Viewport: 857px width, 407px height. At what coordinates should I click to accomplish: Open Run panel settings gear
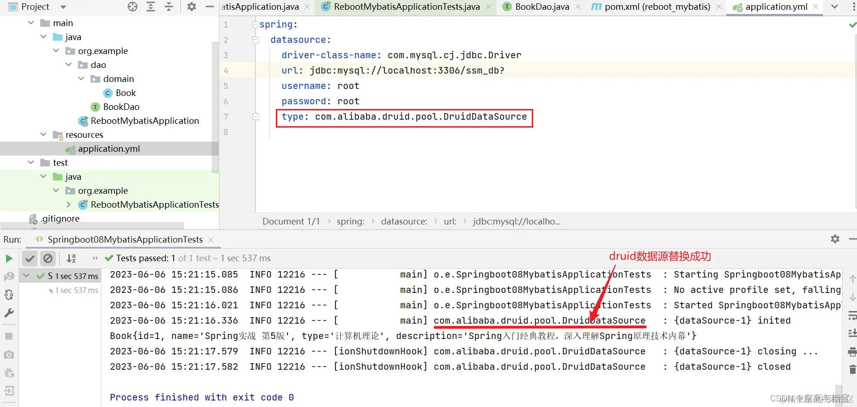pyautogui.click(x=835, y=239)
